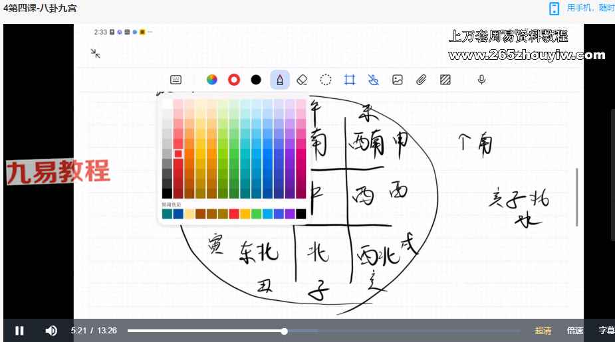Select the pen tool in toolbar
This screenshot has width=615, height=342.
(280, 80)
